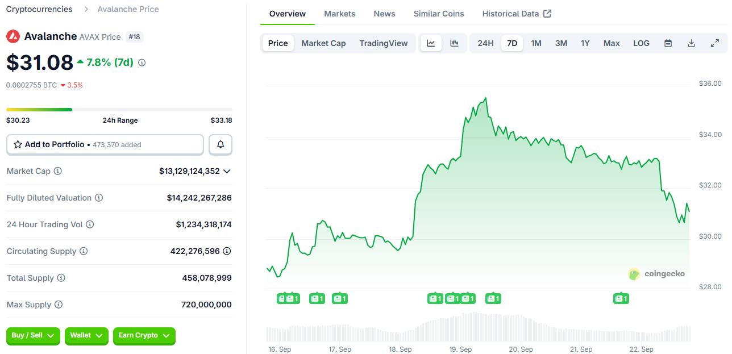Click the 19. Sep date axis label

461,349
